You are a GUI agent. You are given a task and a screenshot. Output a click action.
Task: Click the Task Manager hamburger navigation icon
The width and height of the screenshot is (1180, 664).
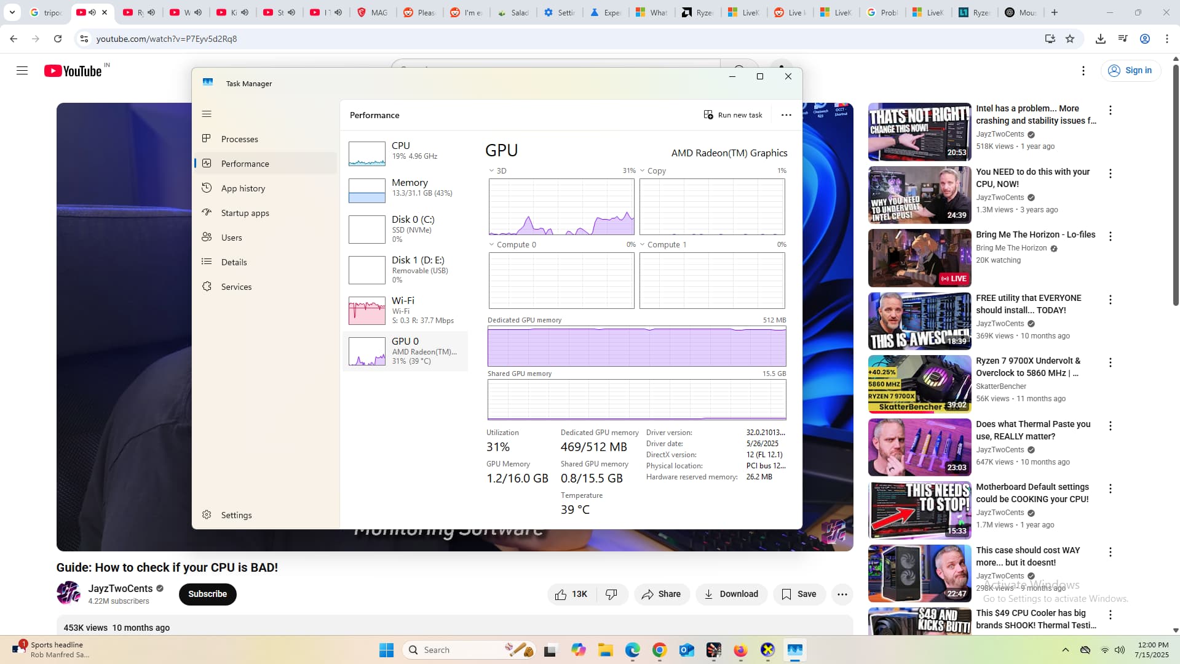pyautogui.click(x=207, y=114)
